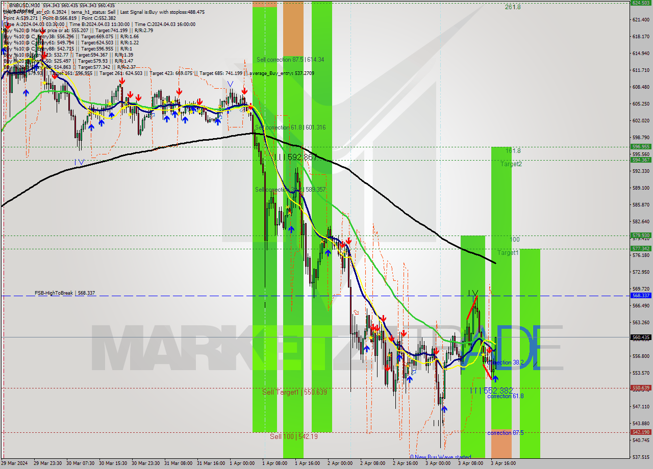Image resolution: width=653 pixels, height=469 pixels.
Task: Click the 261.8 Fibonacci level label
Action: click(x=513, y=7)
